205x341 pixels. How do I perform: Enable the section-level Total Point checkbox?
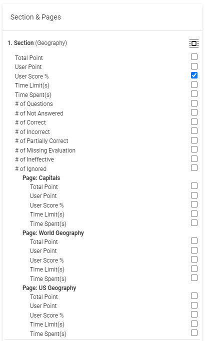click(x=194, y=57)
